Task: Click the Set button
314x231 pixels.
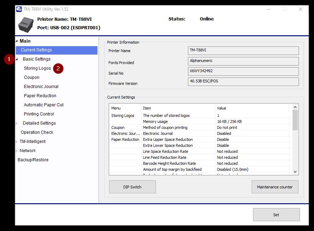Action: (276, 215)
